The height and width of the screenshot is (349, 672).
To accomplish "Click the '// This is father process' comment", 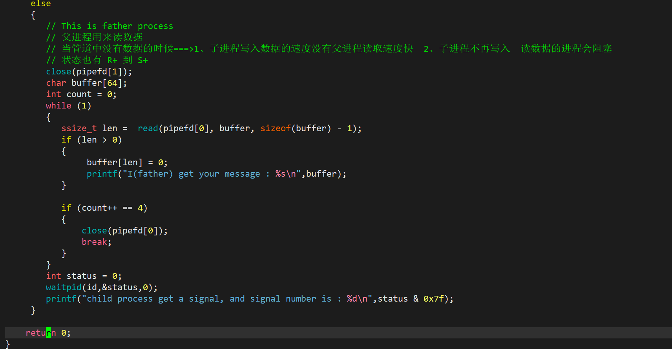I will pos(110,26).
